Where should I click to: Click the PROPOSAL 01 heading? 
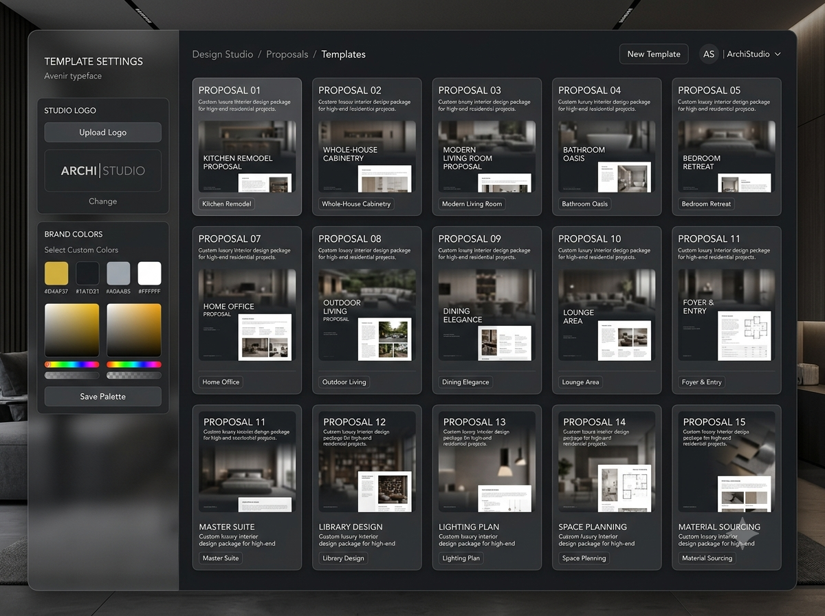pos(230,90)
